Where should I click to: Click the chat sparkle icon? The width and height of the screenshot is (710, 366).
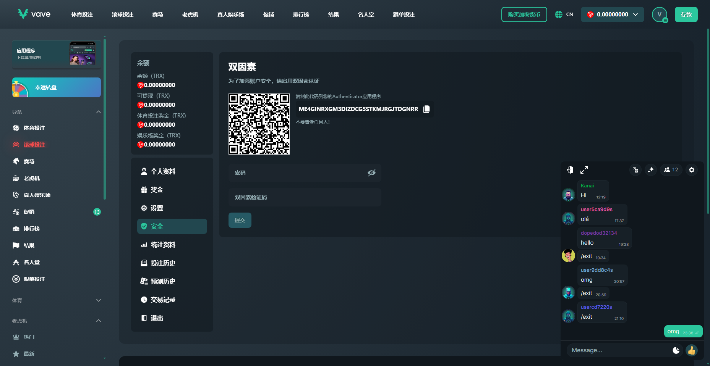651,170
